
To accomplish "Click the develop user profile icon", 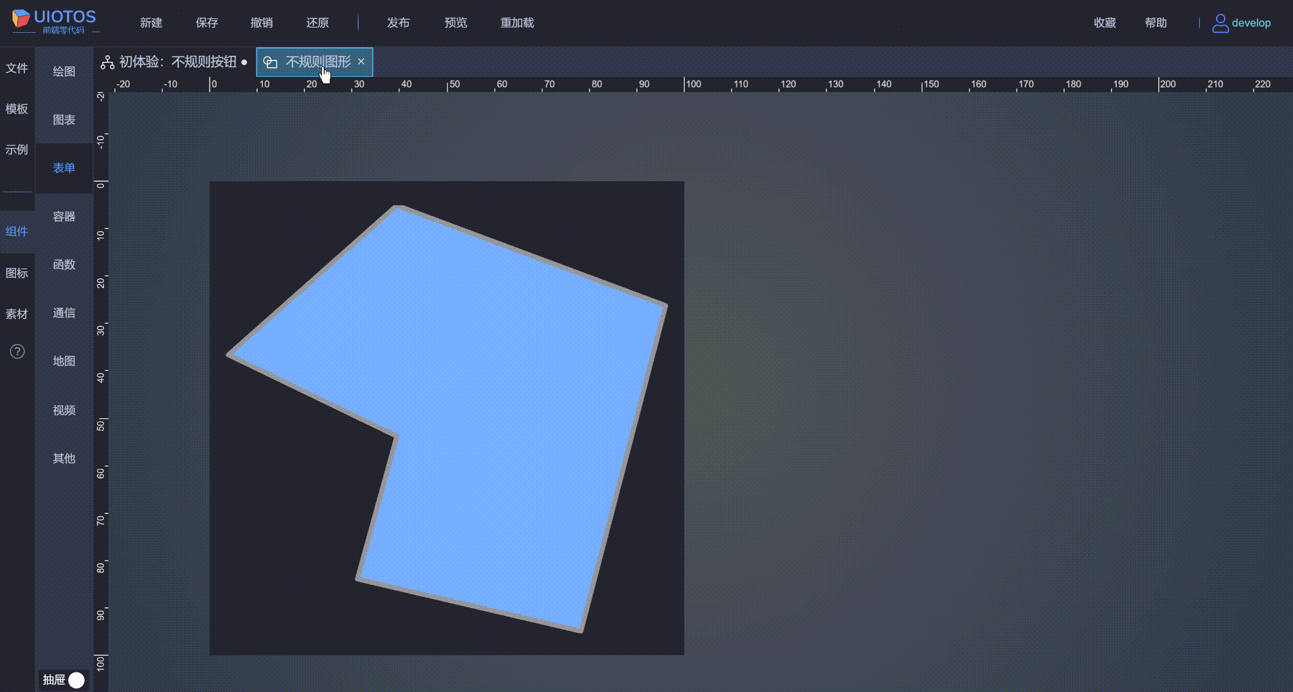I will 1220,23.
